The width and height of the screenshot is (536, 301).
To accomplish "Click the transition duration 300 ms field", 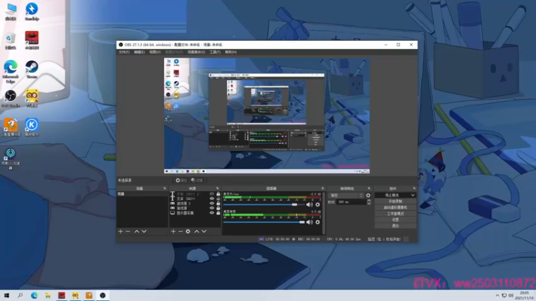I will [x=351, y=202].
